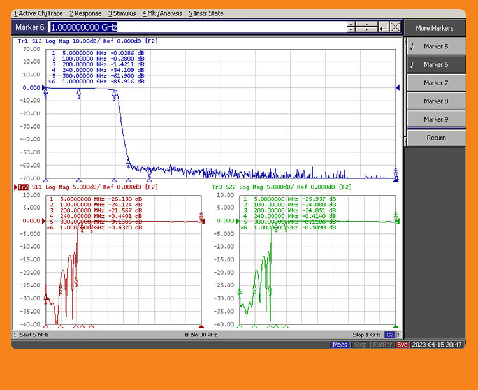
Task: Enable Marker 7
Action: pyautogui.click(x=436, y=83)
